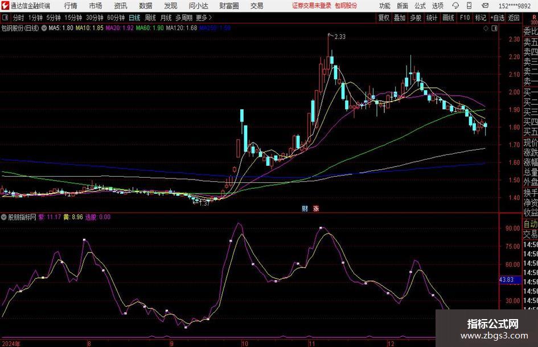Click the diamond icon at chart top-right
Viewport: 538px width, 347px height.
tap(486, 28)
